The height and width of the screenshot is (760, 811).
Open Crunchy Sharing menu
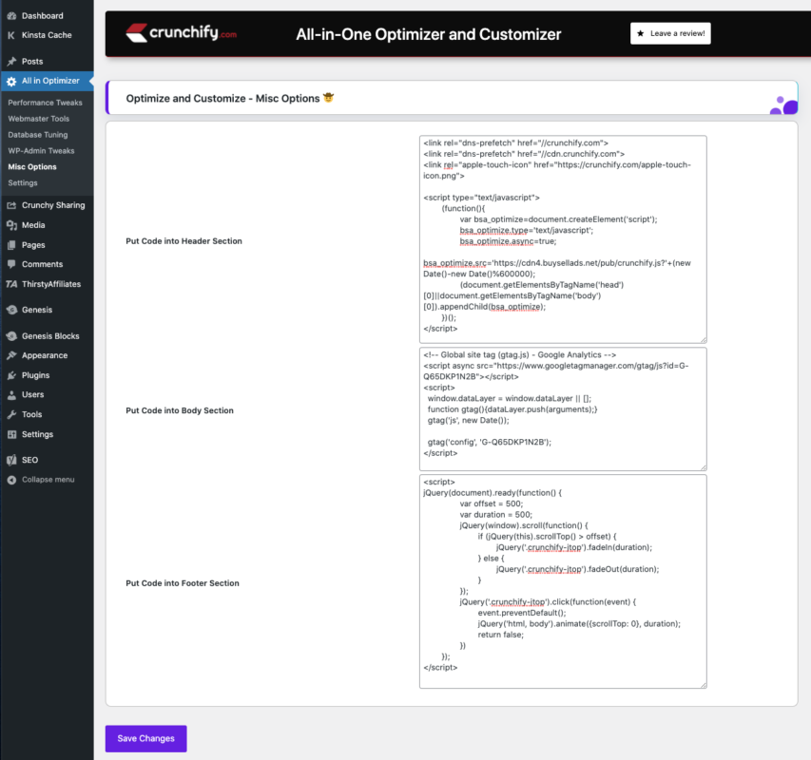[x=48, y=205]
